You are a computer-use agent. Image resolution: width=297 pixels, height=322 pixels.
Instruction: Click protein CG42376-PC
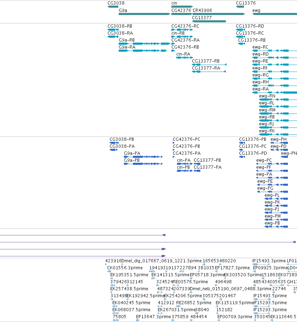coord(187,139)
